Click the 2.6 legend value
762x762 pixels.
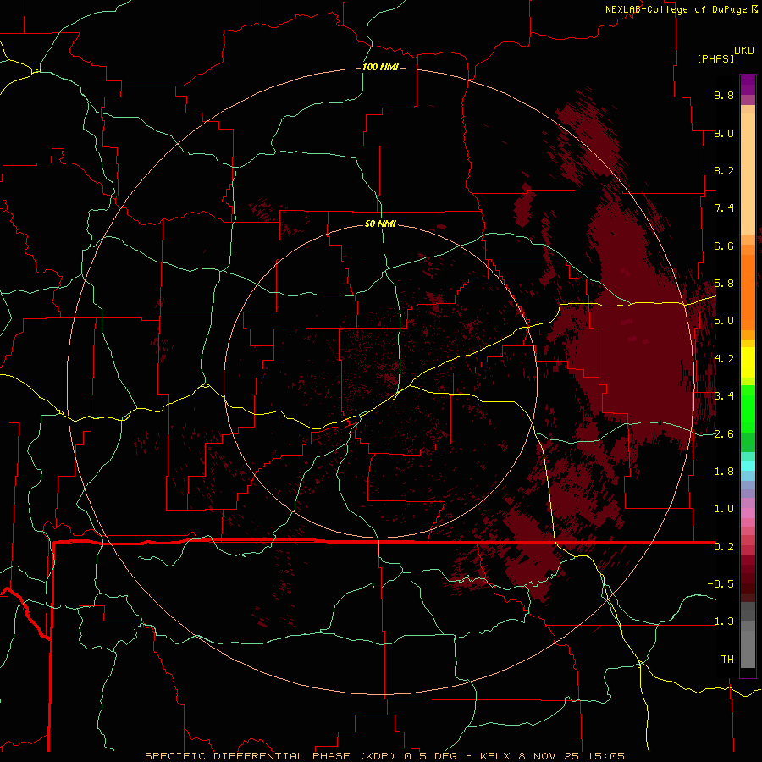click(x=724, y=433)
